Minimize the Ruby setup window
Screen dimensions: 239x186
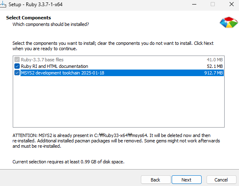point(194,4)
